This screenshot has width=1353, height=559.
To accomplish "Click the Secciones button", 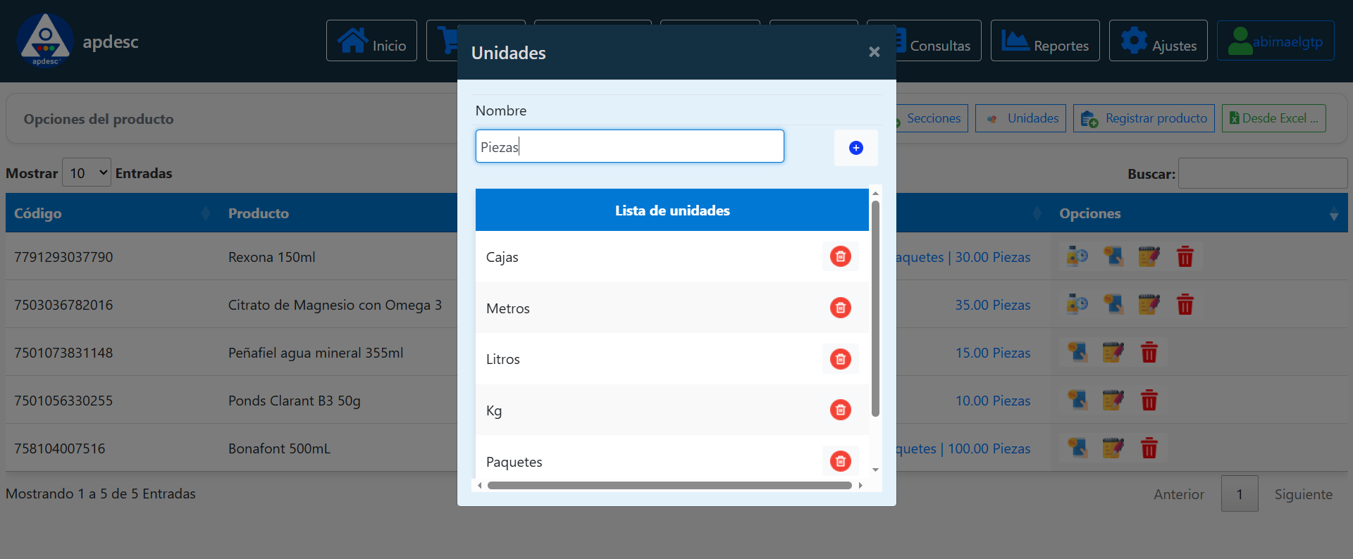I will (x=932, y=118).
